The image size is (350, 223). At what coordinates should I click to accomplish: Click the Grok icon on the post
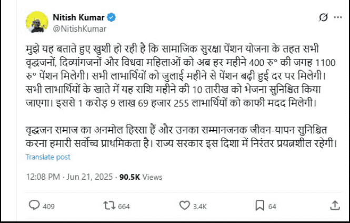click(324, 18)
